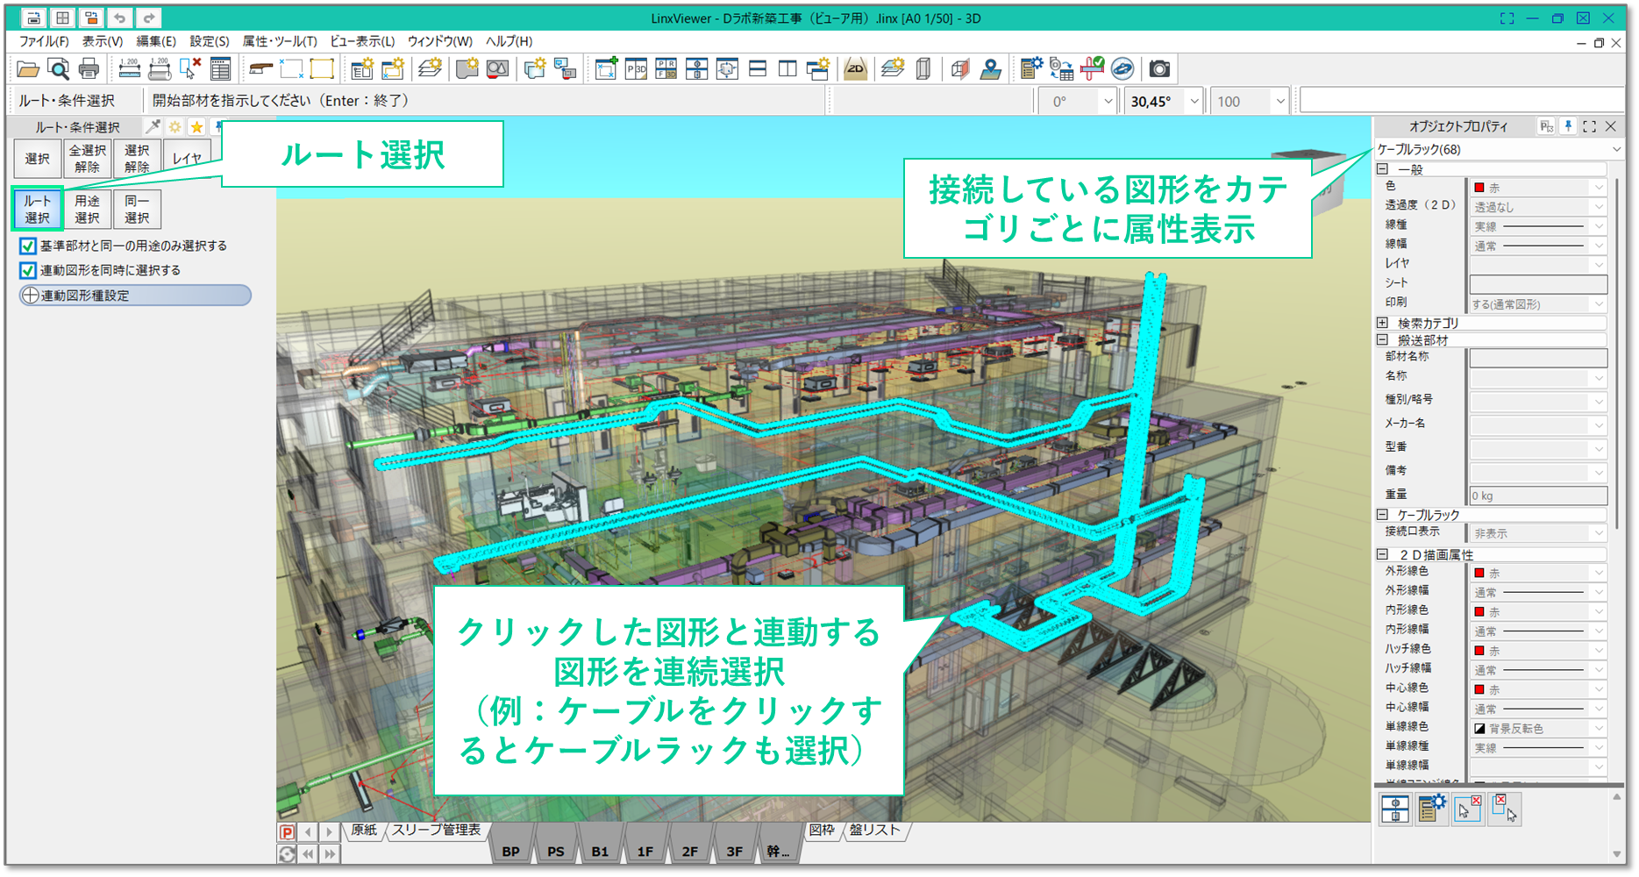The image size is (1639, 877).
Task: Click the star favorite icon in panel header
Action: [196, 127]
